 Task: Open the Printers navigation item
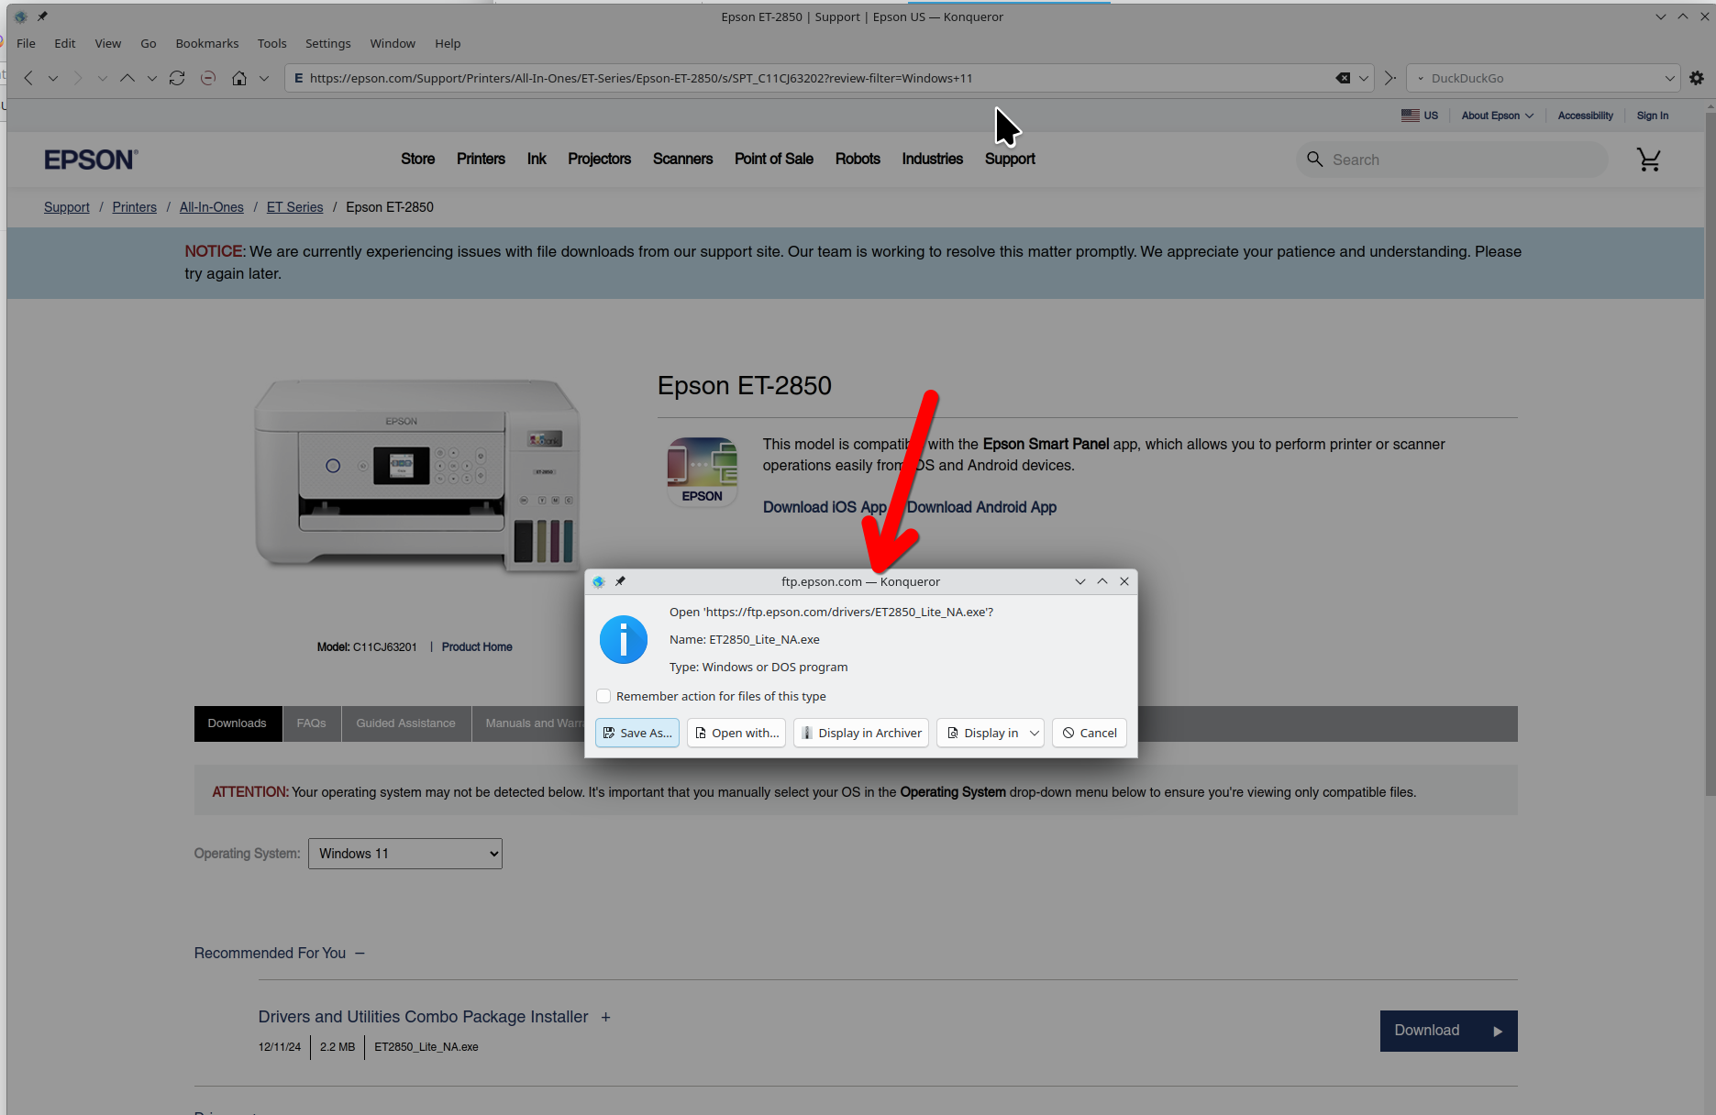(481, 159)
